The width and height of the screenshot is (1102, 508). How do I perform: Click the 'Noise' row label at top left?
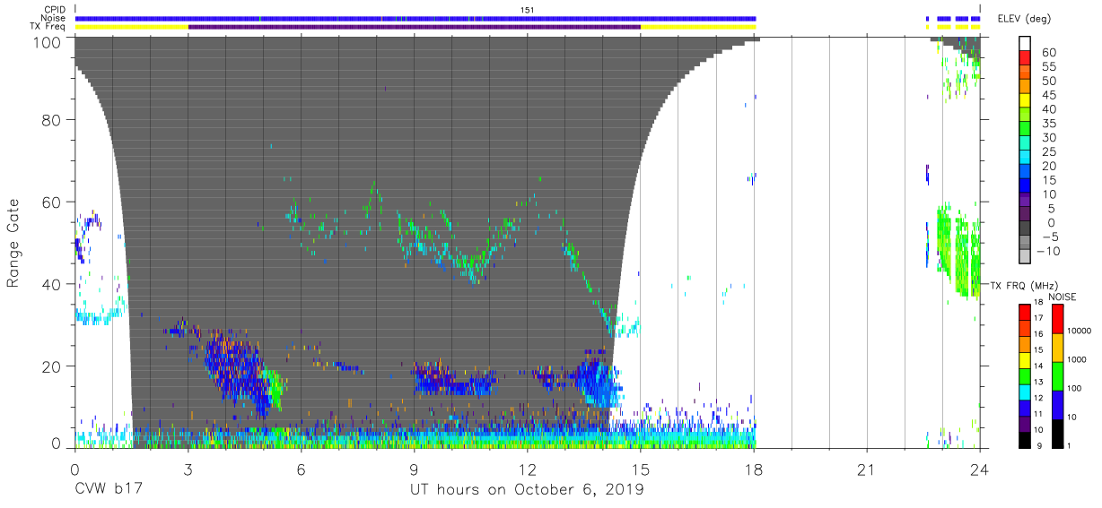(x=54, y=18)
